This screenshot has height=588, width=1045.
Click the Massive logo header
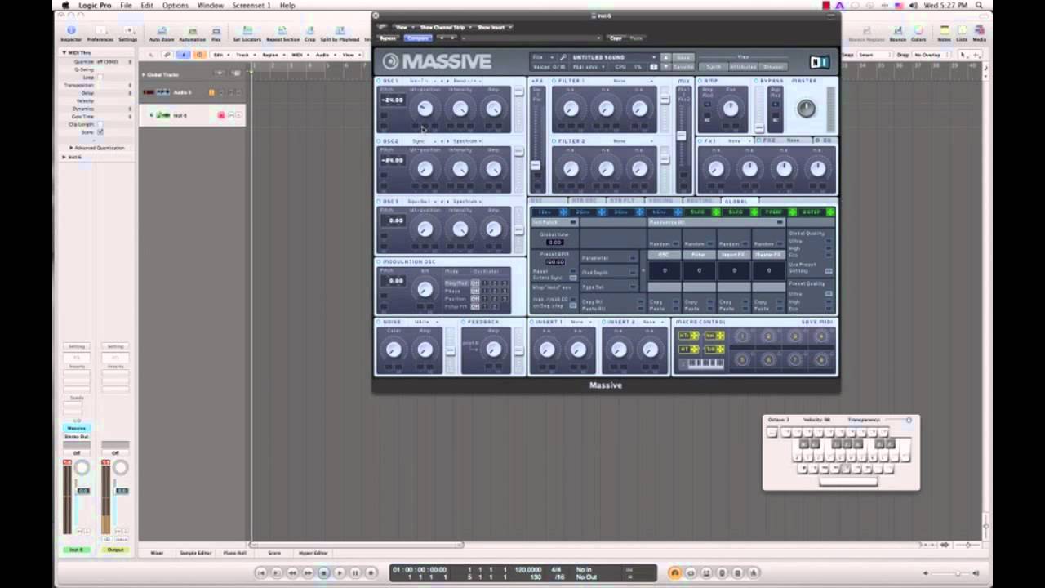tap(437, 62)
